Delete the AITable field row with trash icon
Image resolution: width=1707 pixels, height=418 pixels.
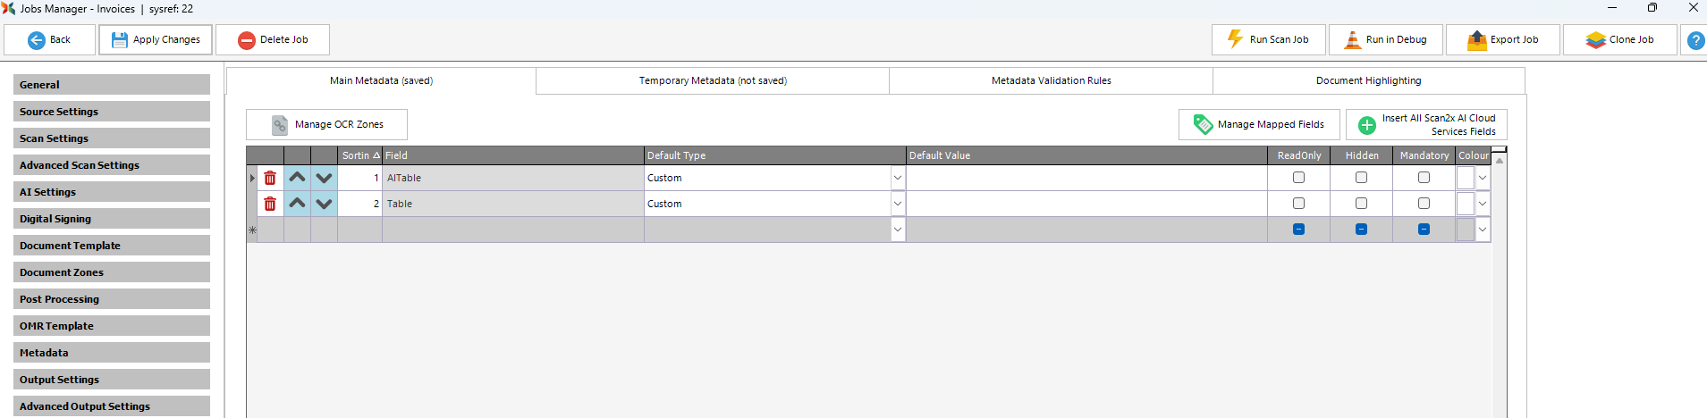(270, 178)
